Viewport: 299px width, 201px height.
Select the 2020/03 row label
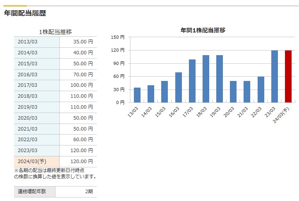click(27, 118)
